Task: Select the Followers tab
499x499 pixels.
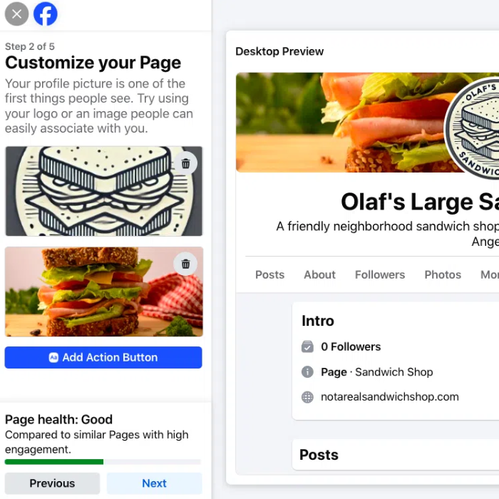Action: [x=380, y=274]
